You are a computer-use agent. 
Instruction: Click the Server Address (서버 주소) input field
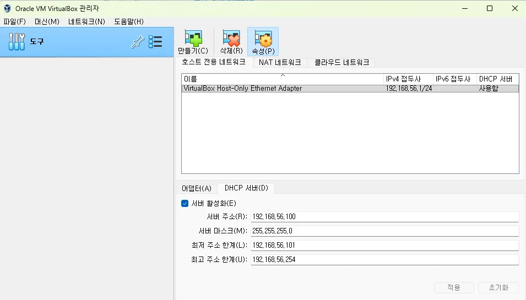click(385, 216)
